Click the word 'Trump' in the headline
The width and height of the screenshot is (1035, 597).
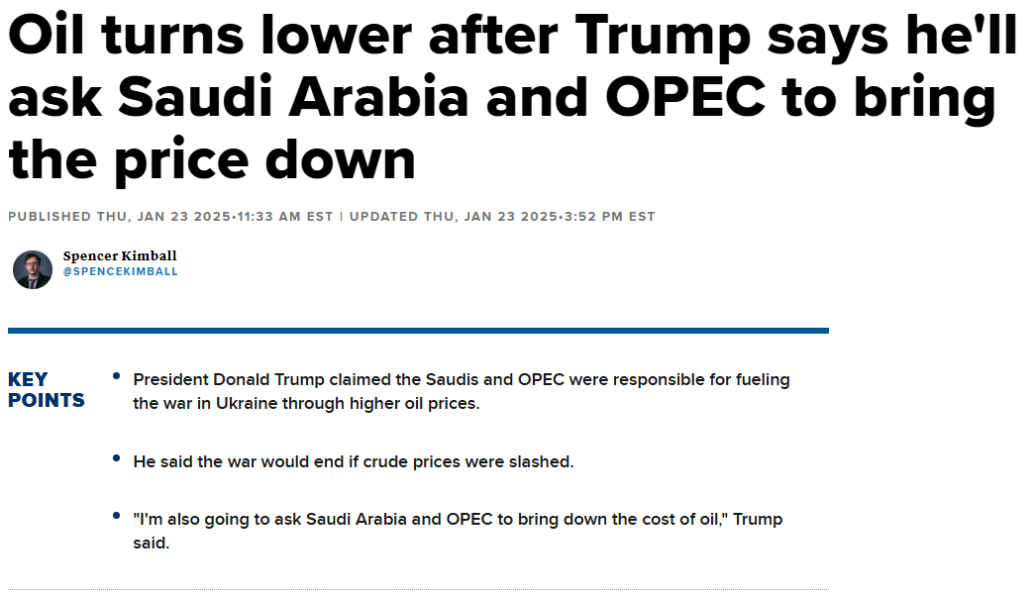[662, 36]
